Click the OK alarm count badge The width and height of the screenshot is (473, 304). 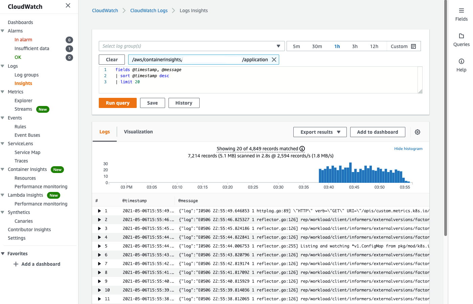pos(69,58)
